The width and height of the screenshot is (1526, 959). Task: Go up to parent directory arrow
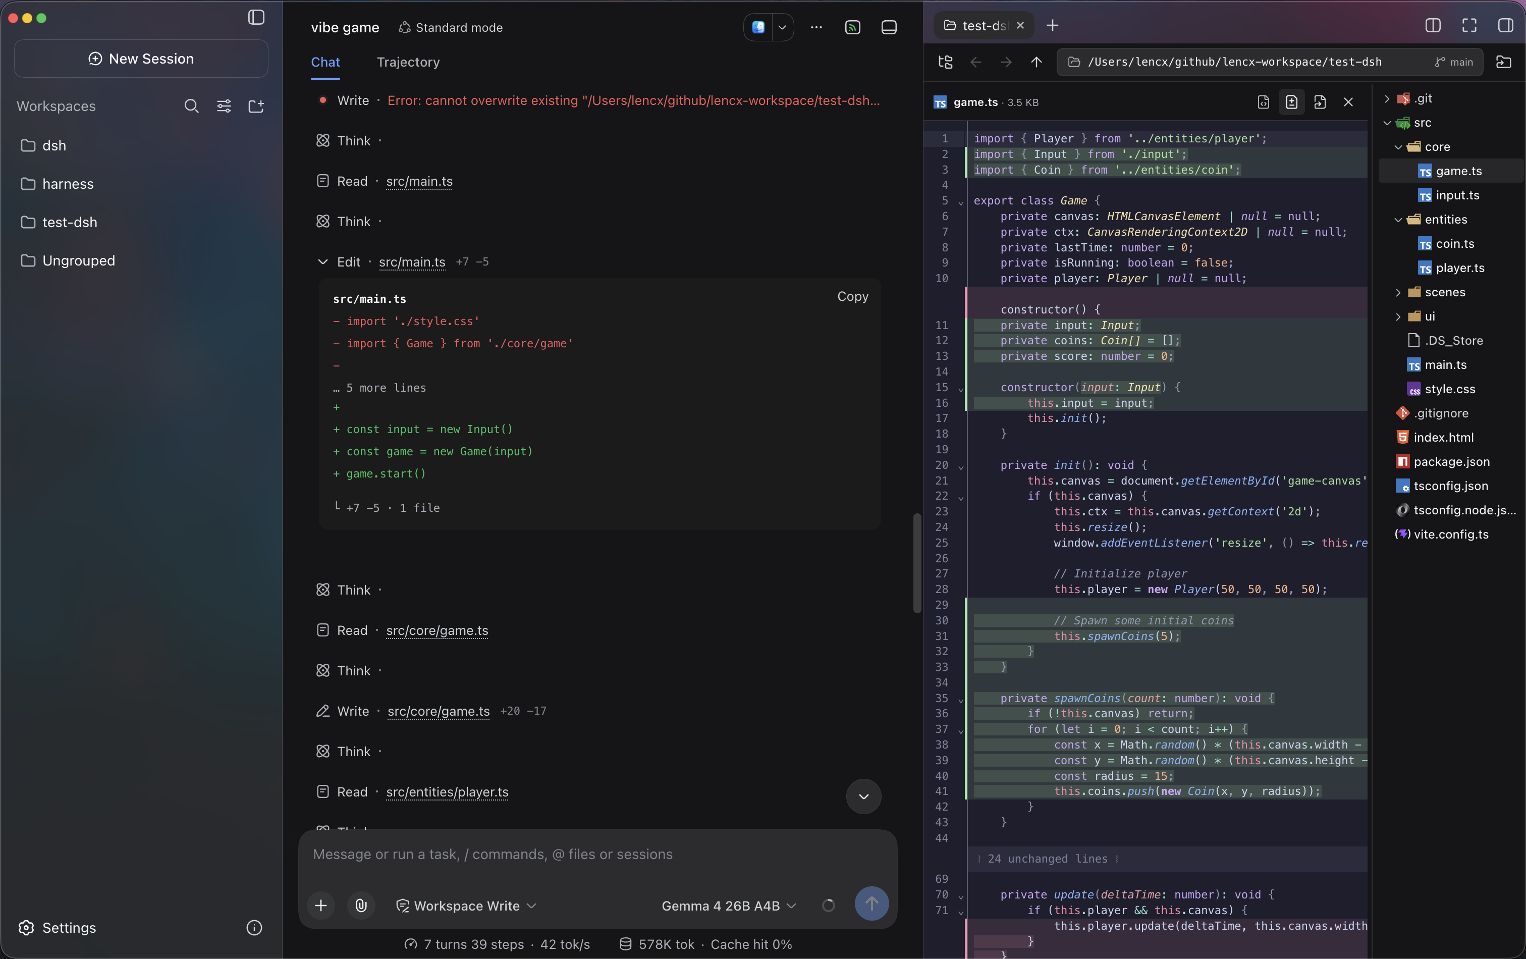click(1037, 62)
